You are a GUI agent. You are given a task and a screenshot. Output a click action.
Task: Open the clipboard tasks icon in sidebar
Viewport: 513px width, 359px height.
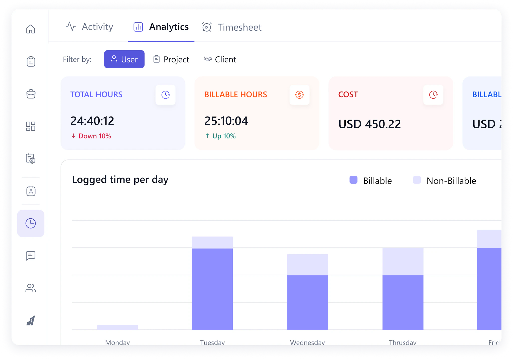[31, 61]
